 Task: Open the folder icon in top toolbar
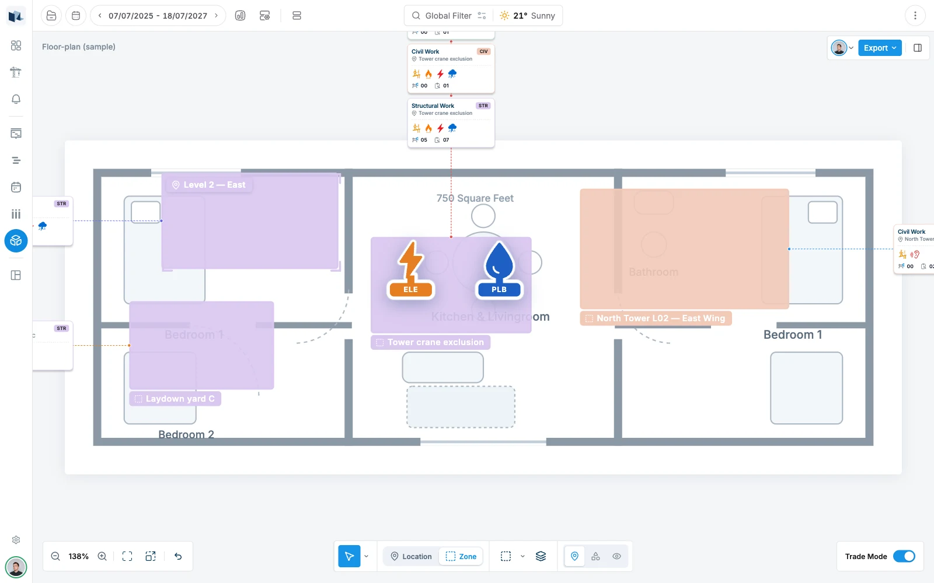[x=51, y=16]
